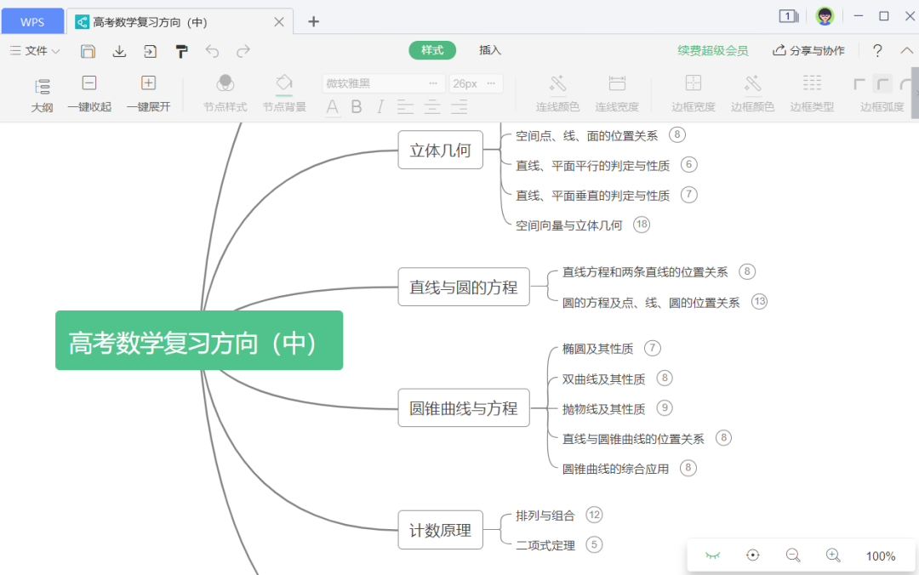Expand the 排列与组合 node badge 12
Image resolution: width=919 pixels, height=575 pixels.
(x=594, y=515)
